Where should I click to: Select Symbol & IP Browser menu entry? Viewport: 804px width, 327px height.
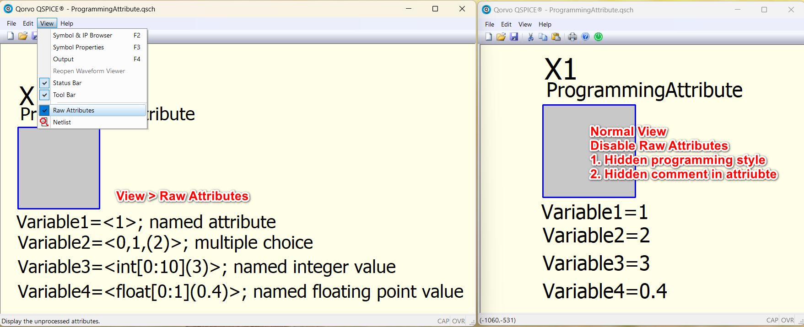coord(82,35)
